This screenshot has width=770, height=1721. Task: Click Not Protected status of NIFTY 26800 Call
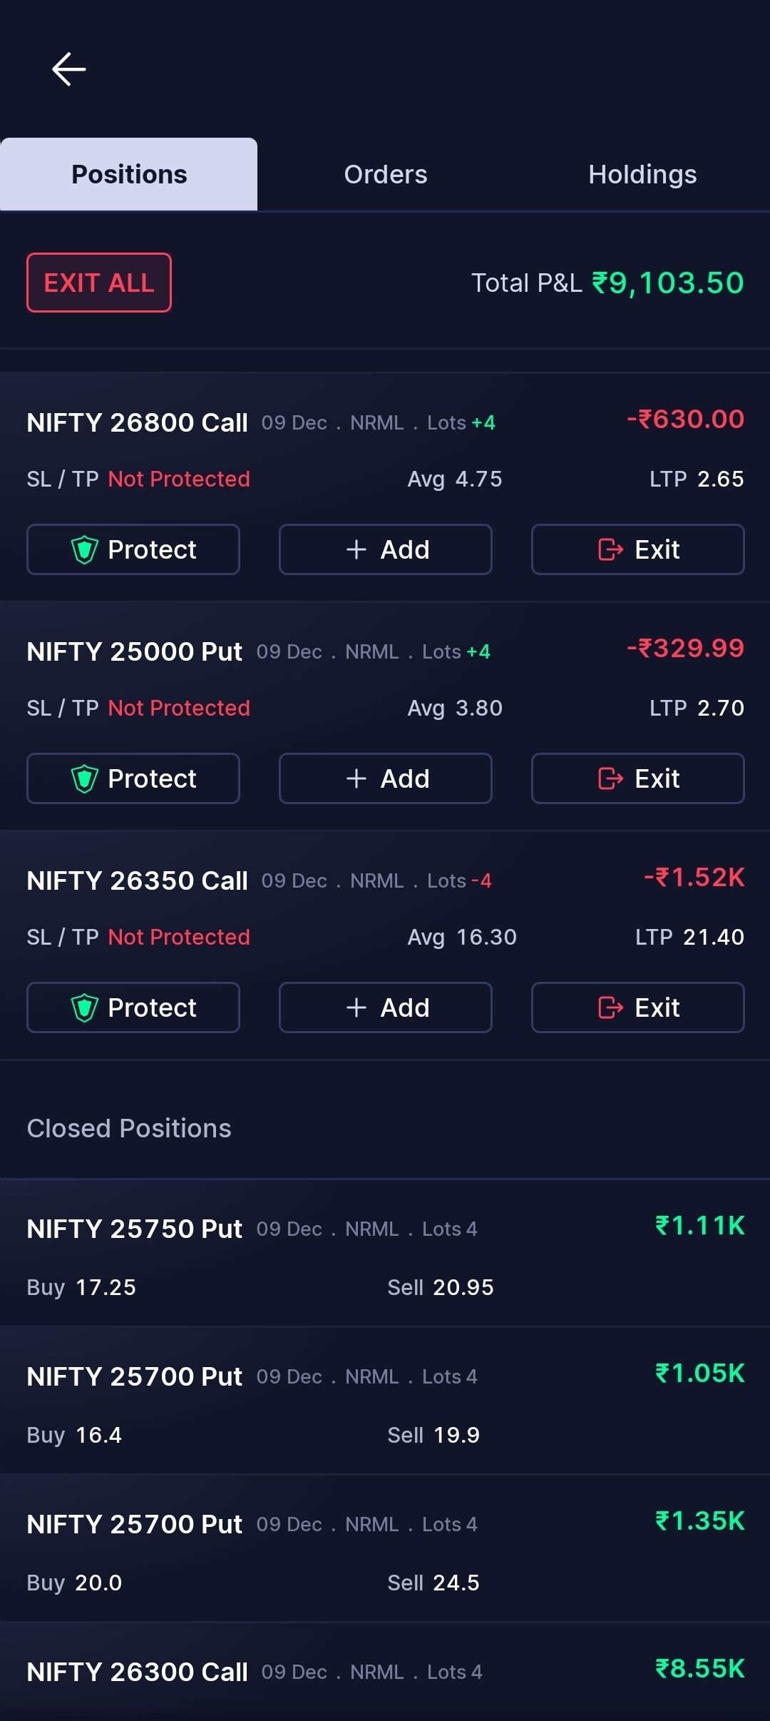click(x=179, y=479)
